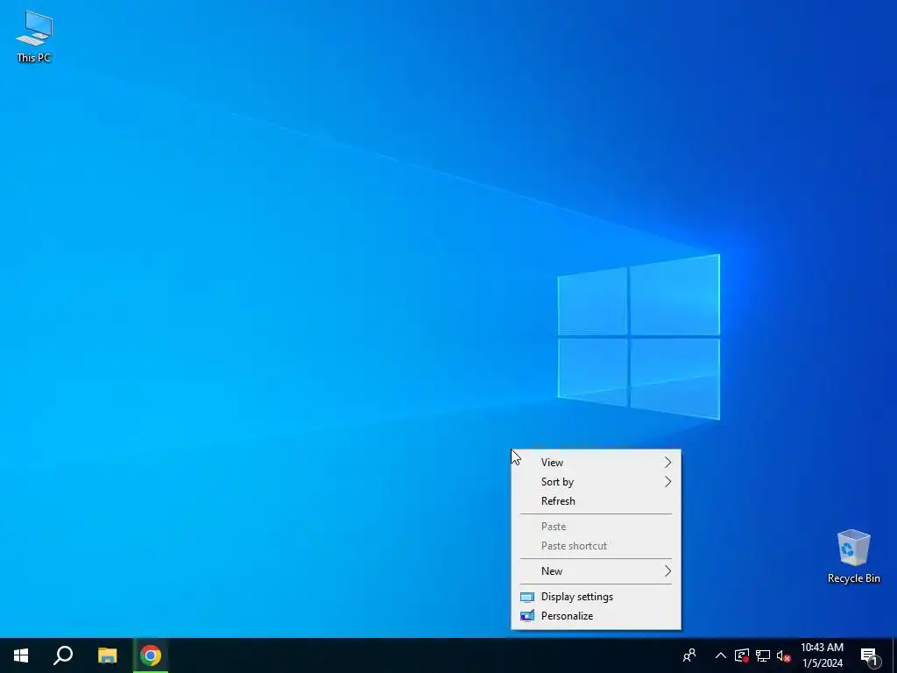This screenshot has width=897, height=673.
Task: Choose Refresh from the context menu
Action: coord(596,500)
